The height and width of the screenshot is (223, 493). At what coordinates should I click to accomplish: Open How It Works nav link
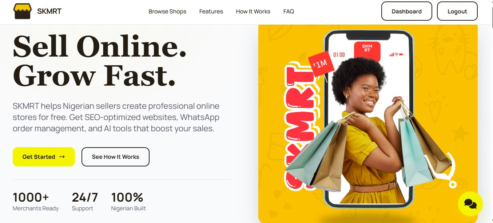coord(253,12)
